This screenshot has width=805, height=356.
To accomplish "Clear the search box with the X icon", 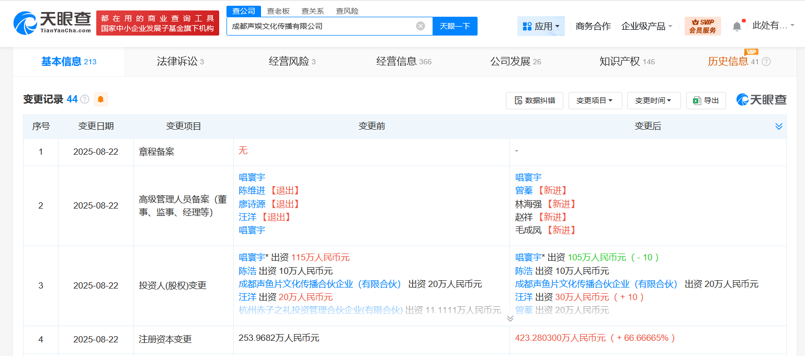I will [420, 26].
